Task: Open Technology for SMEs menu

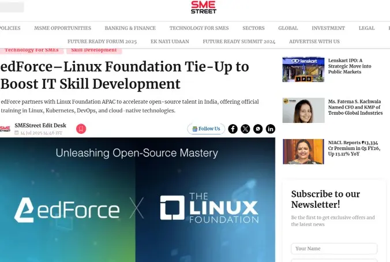Action: 199,28
